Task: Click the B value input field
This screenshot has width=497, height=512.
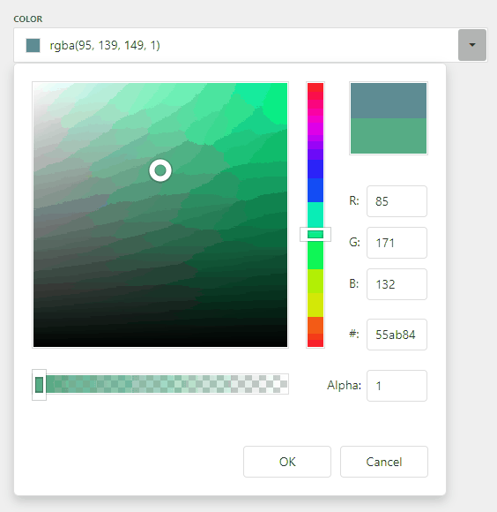Action: click(397, 284)
